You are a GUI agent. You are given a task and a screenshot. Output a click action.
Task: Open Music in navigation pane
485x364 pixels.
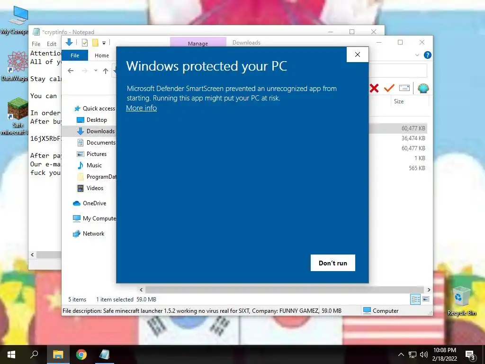coord(90,165)
